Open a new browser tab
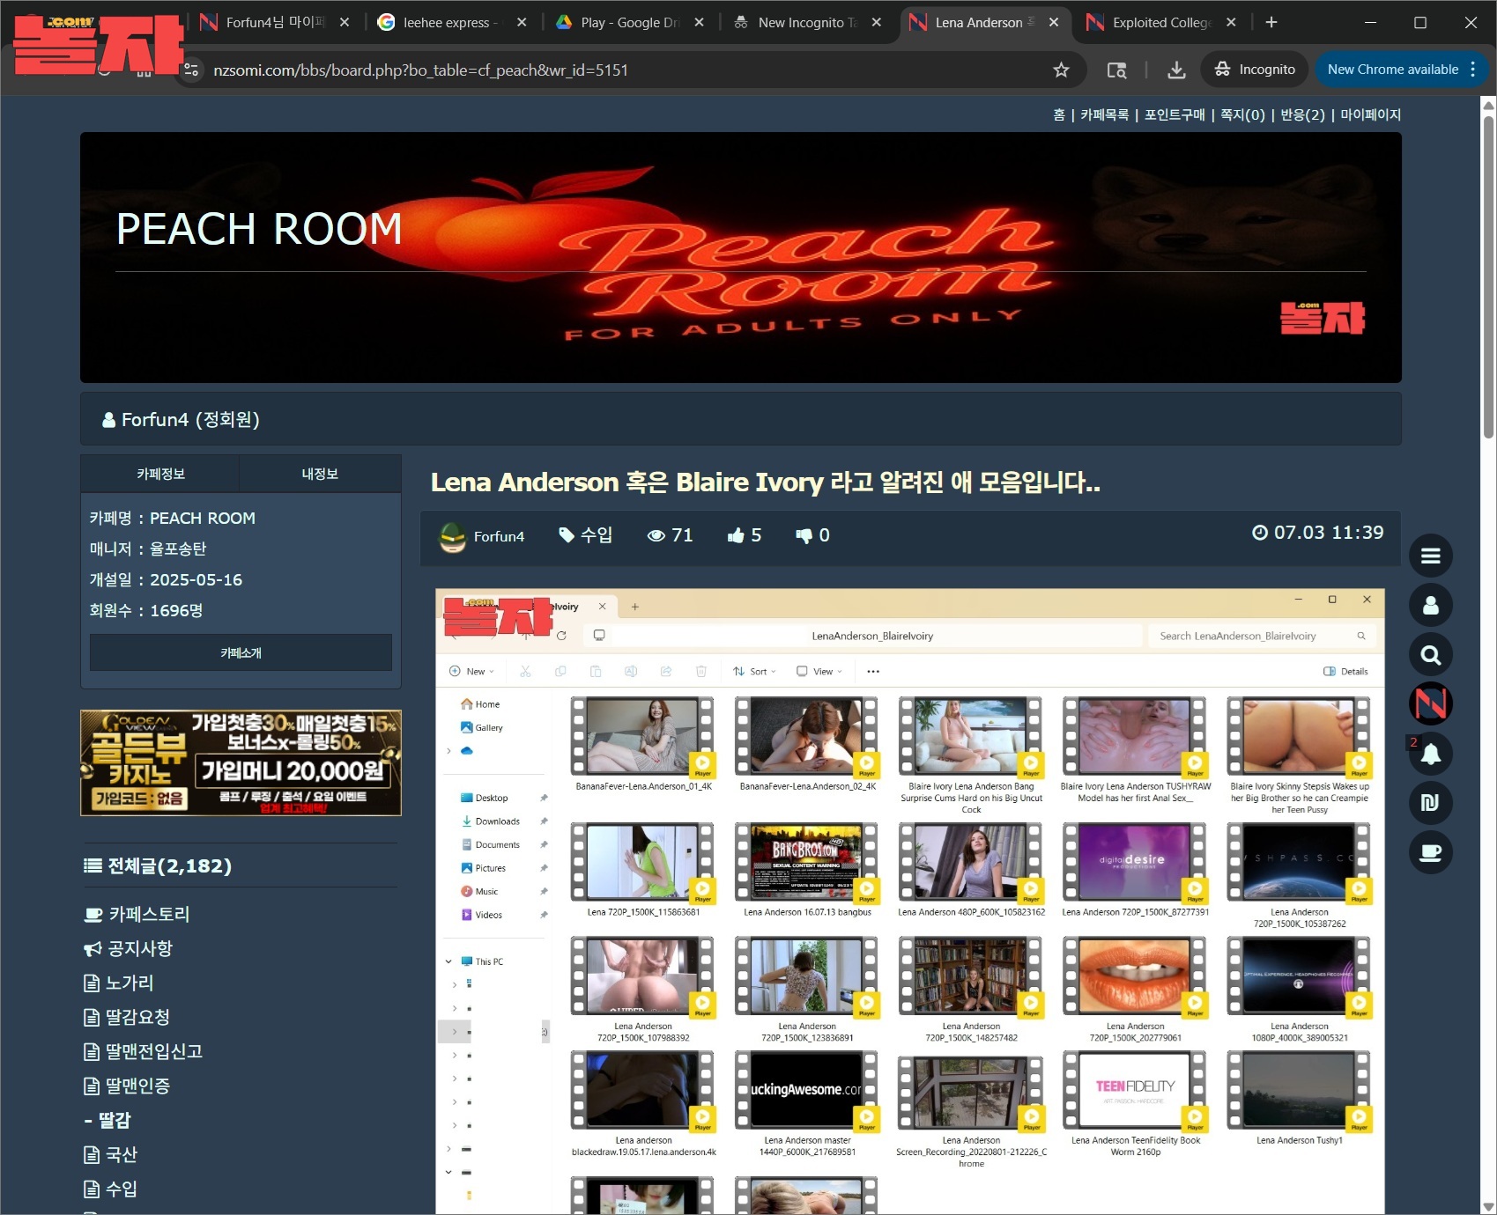 [x=1271, y=22]
